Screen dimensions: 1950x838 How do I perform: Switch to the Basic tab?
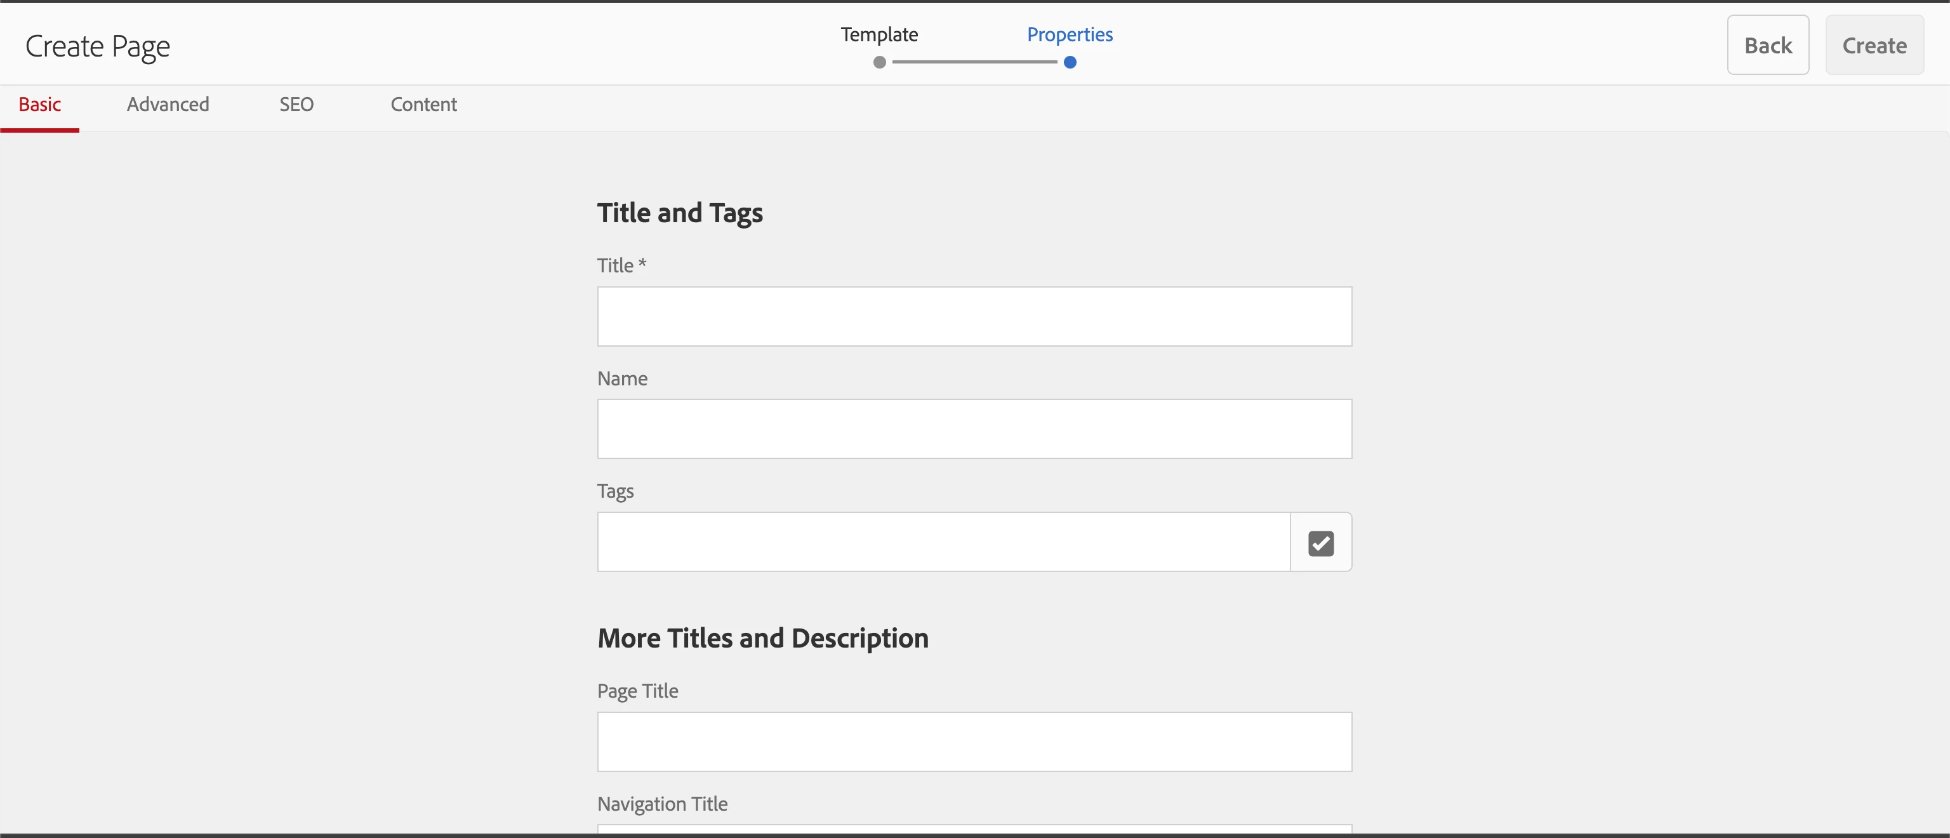click(39, 105)
